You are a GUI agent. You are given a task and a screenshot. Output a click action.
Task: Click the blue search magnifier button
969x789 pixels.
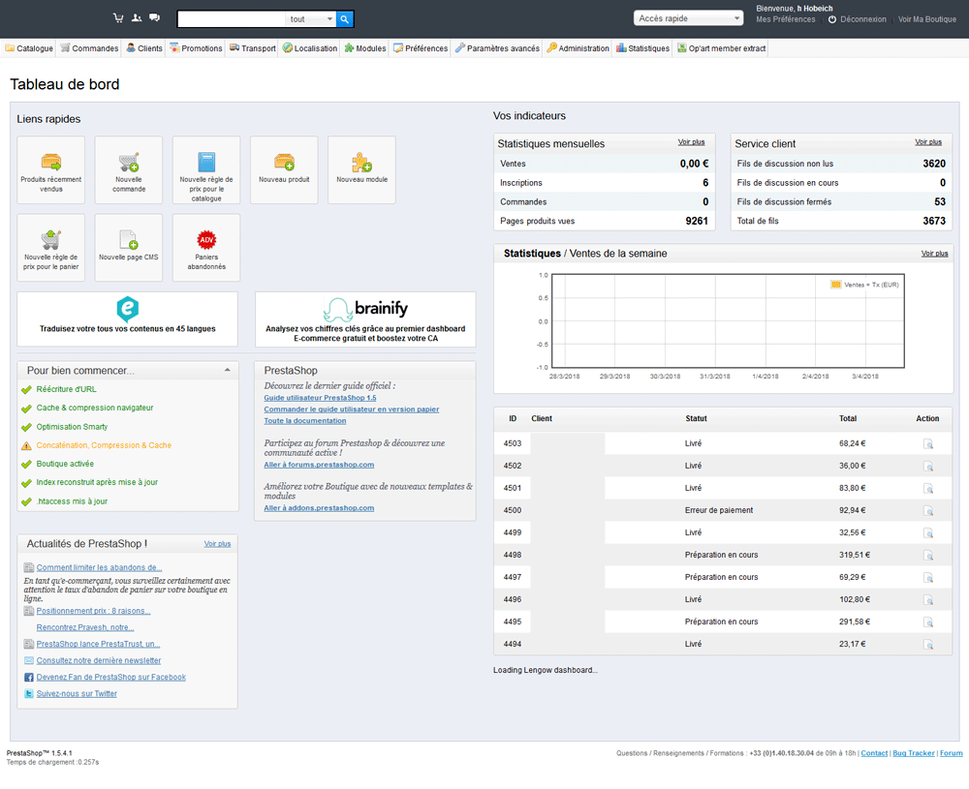[x=345, y=19]
